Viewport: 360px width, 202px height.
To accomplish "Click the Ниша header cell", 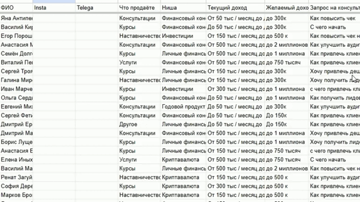I will (184, 8).
